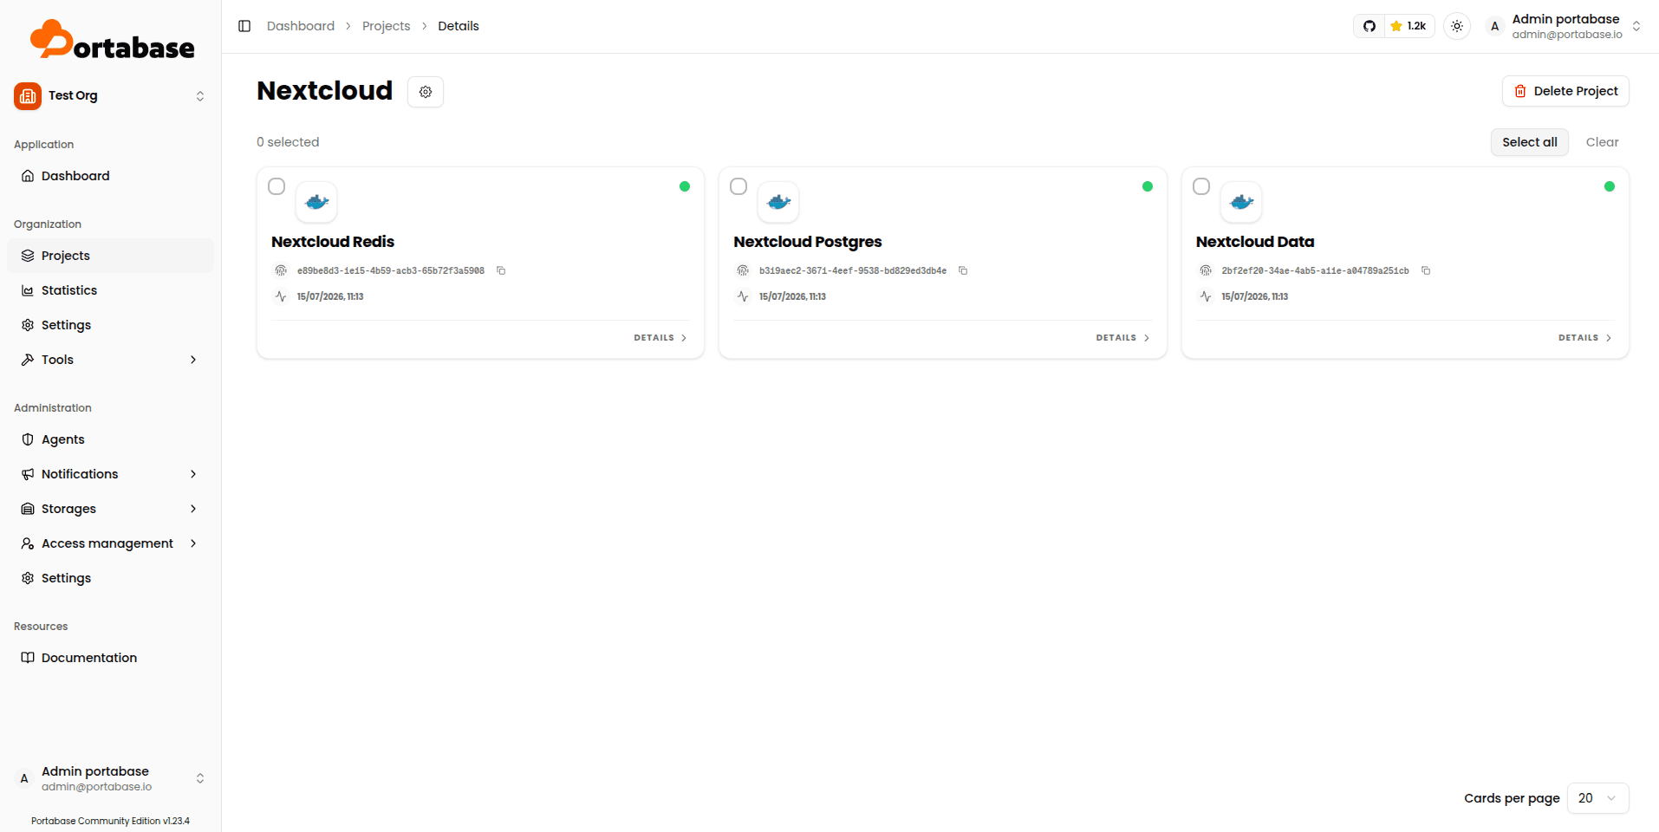Click the Nextcloud Postgres card title
The image size is (1659, 832).
pos(808,242)
